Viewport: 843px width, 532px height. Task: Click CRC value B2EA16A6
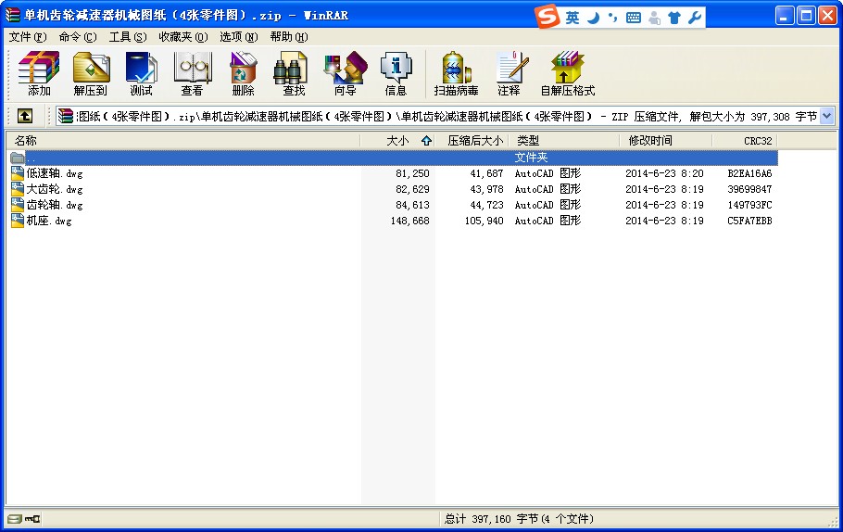(x=749, y=173)
